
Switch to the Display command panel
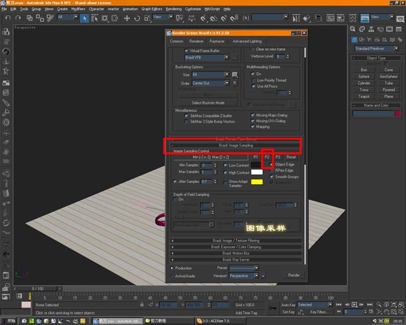click(x=390, y=29)
